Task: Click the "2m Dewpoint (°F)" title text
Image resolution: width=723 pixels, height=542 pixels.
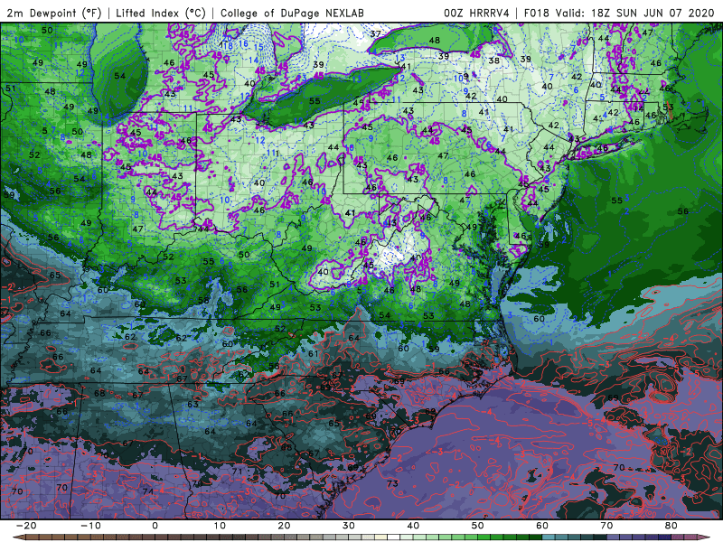Action: coord(53,13)
